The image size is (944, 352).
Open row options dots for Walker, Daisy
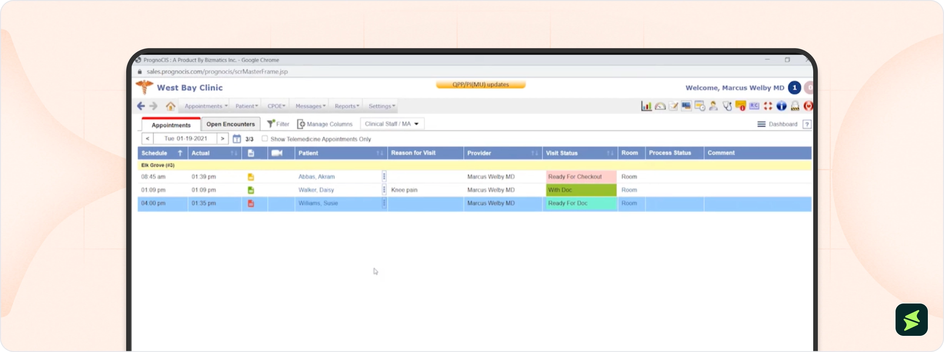[384, 190]
